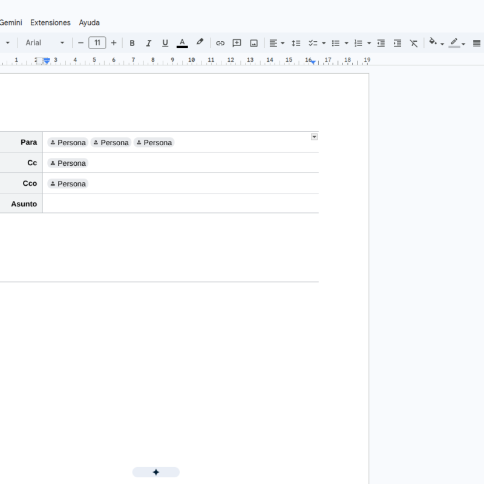Screen dimensions: 484x484
Task: Click the insert image icon
Action: 253,43
